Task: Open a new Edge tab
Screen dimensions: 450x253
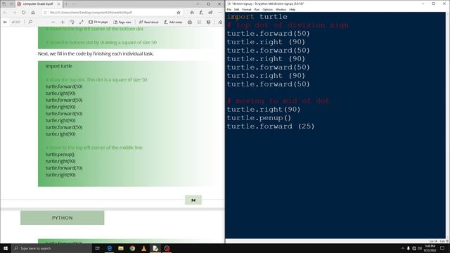Action: click(x=66, y=4)
